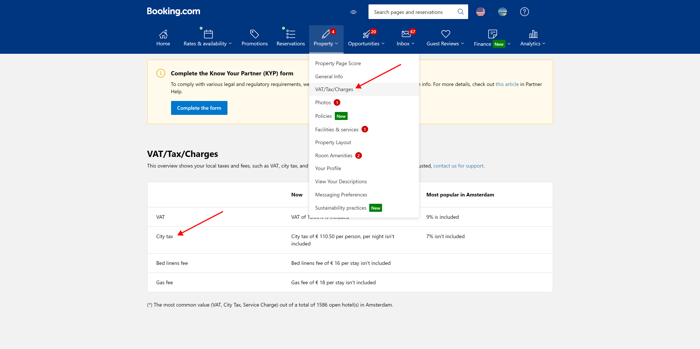
Task: Open Photos from Property menu
Action: (364, 102)
